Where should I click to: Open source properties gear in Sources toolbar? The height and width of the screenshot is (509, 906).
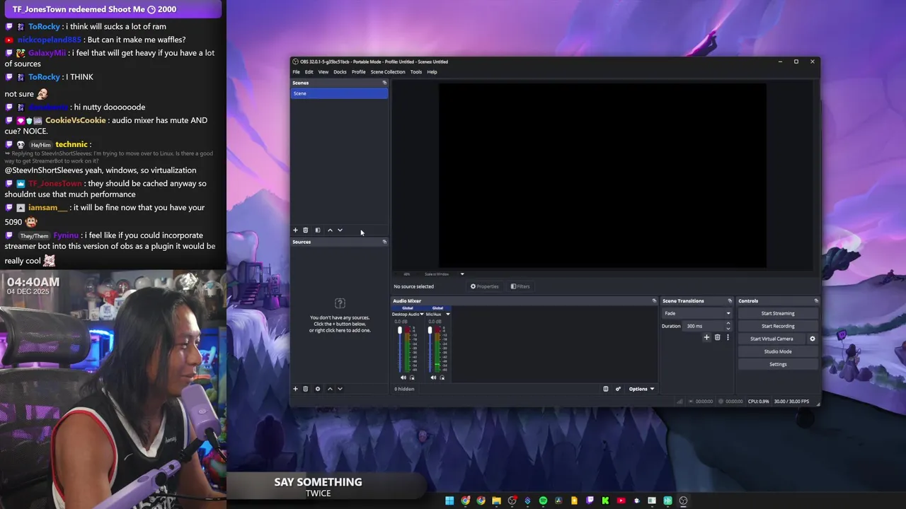318,389
